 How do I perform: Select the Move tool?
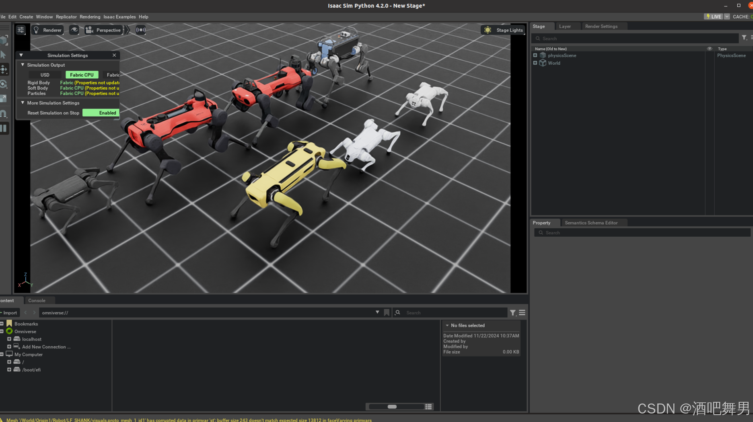tap(4, 70)
